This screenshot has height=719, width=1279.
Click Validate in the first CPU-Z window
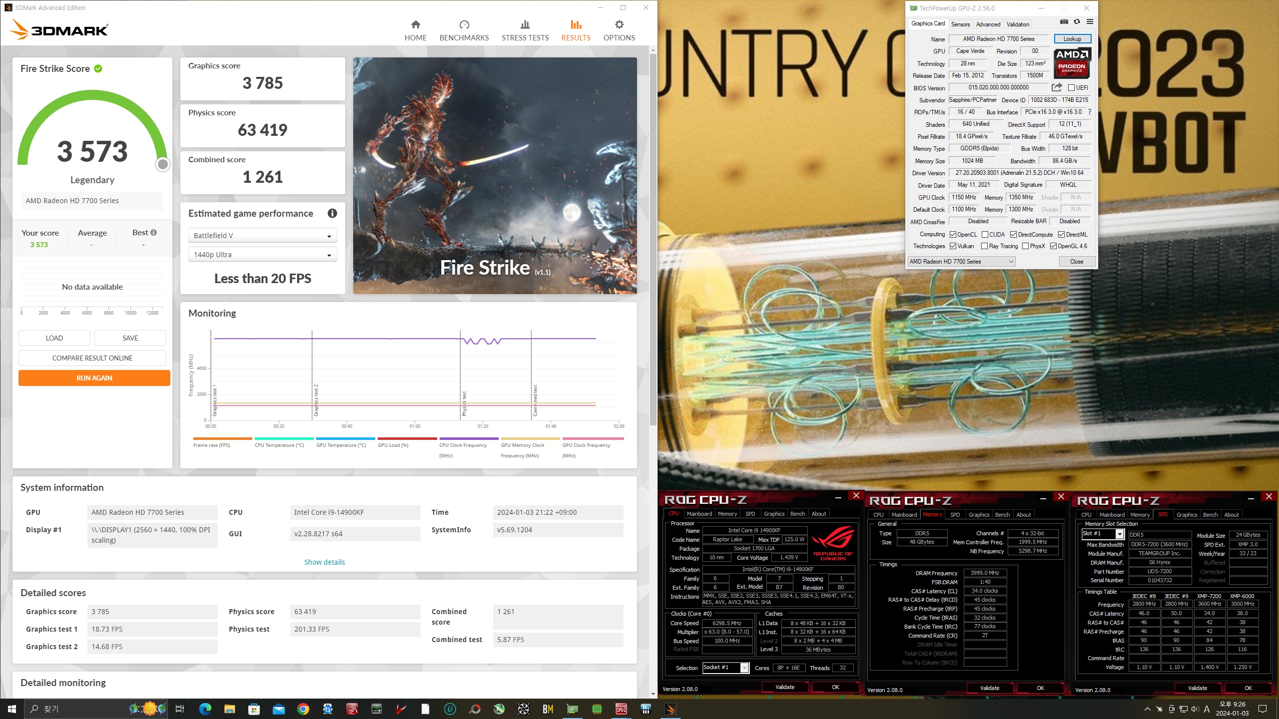(x=785, y=688)
